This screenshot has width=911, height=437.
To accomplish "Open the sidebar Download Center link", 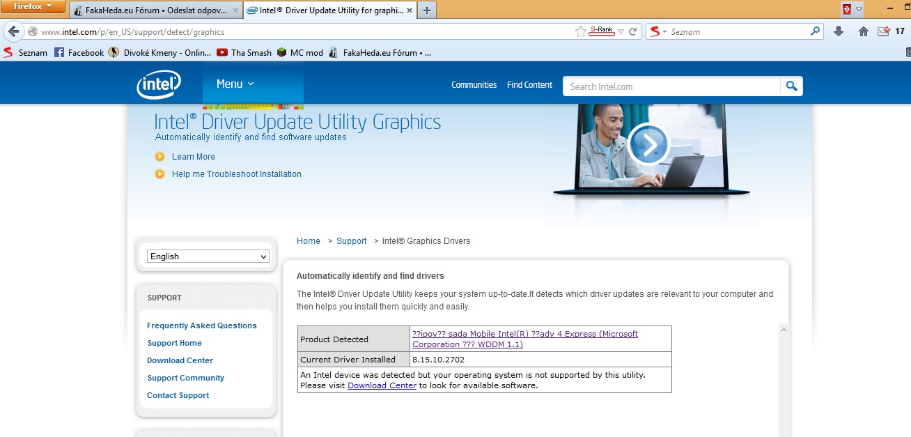I will 180,360.
